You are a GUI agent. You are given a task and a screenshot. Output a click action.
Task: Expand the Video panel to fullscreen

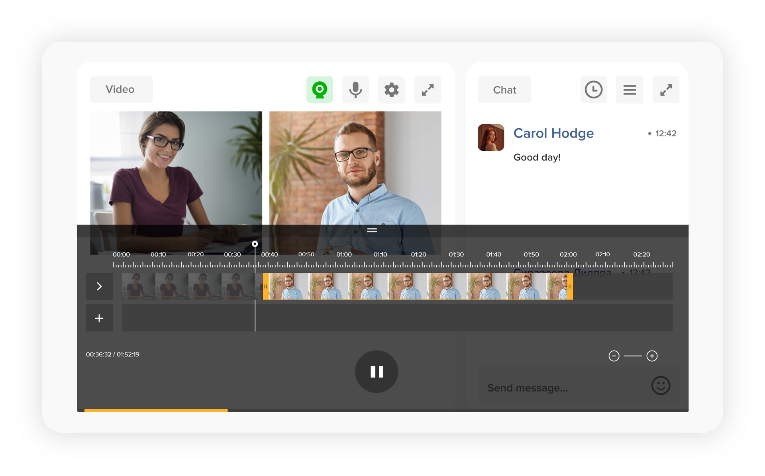(428, 90)
